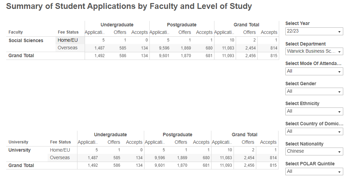The image size is (347, 178).
Task: Click Postgraduate header in university table
Action: pyautogui.click(x=177, y=135)
